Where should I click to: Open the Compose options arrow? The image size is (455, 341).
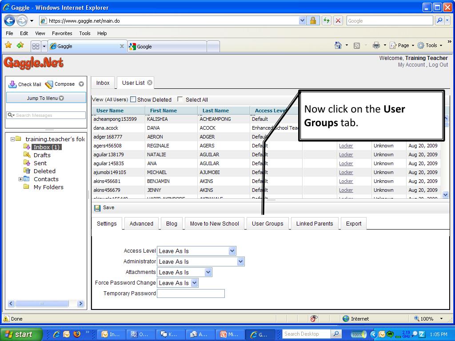[81, 84]
